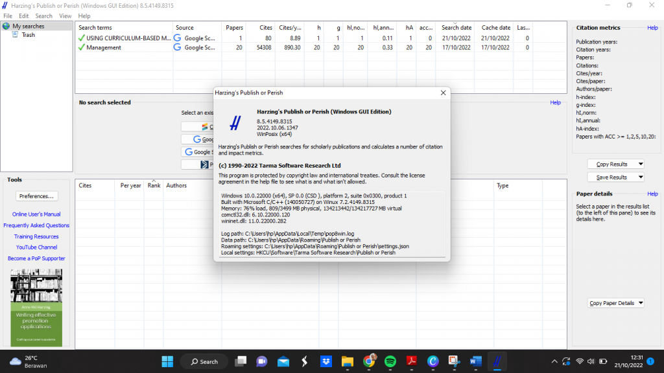Viewport: 664px width, 373px height.
Task: Click Help link beside No search selected
Action: (555, 102)
